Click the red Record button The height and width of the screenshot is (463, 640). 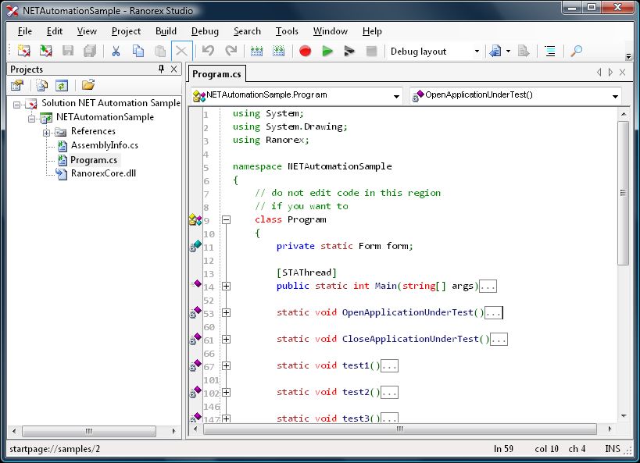pyautogui.click(x=306, y=51)
